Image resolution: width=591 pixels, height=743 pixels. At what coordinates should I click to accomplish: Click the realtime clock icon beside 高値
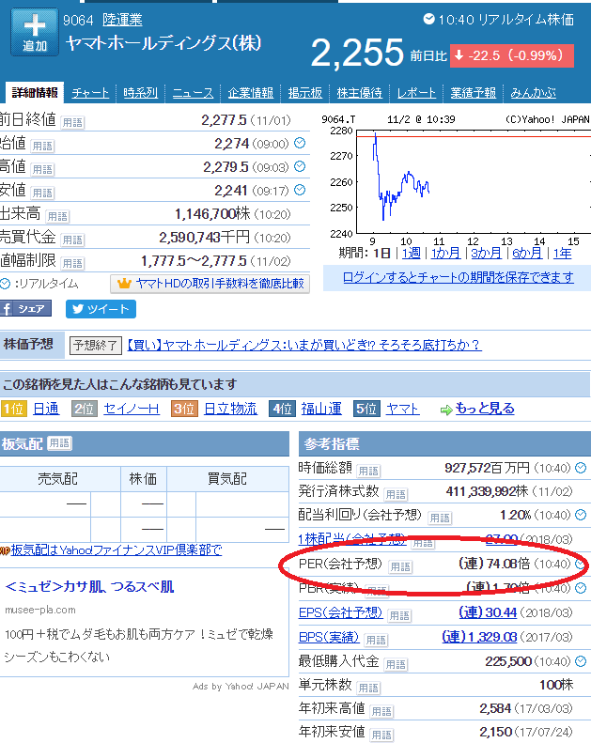click(300, 166)
